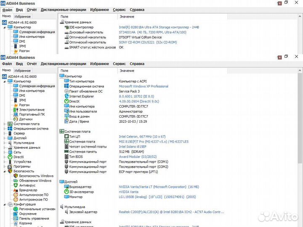Collapse the Компьютер tree node in the lower window
The image size is (303, 227).
[5, 82]
